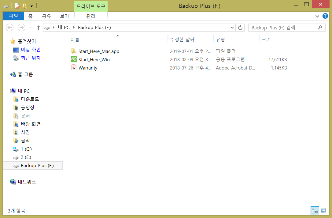The image size is (332, 218).
Task: Open 홈 그룹 in navigation pane
Action: [x=25, y=74]
